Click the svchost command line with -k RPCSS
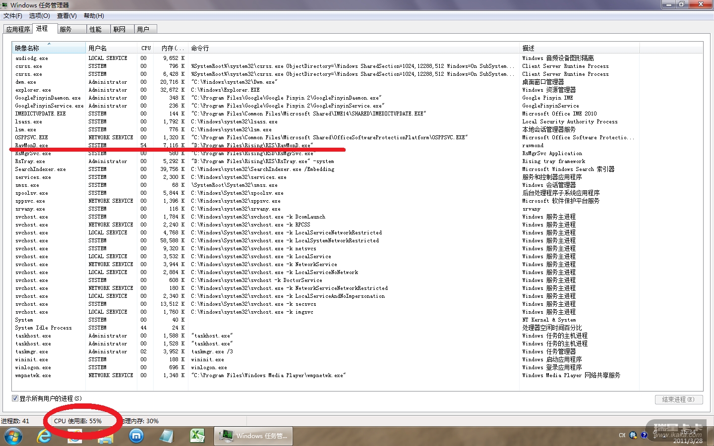This screenshot has height=446, width=714. point(250,224)
